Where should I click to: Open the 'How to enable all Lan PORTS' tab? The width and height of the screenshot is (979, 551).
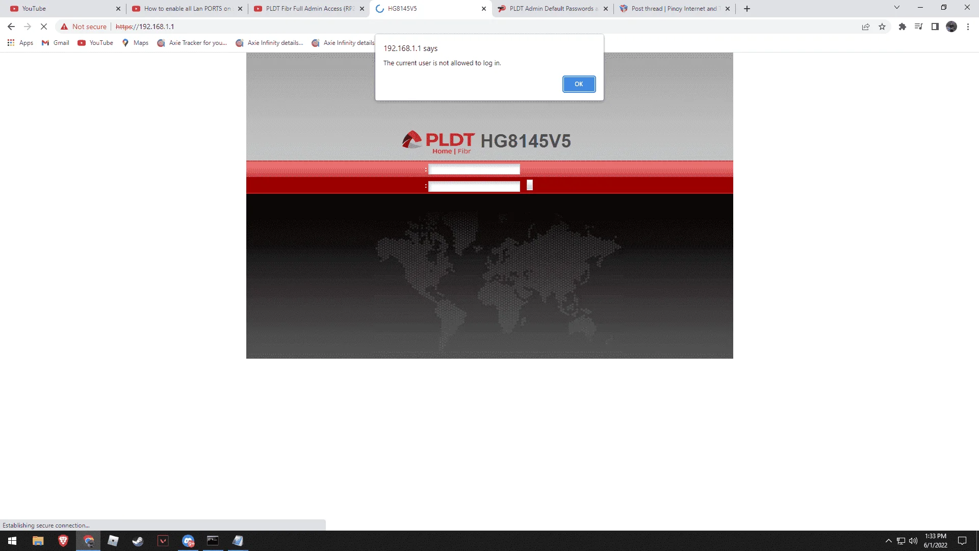[x=187, y=9]
